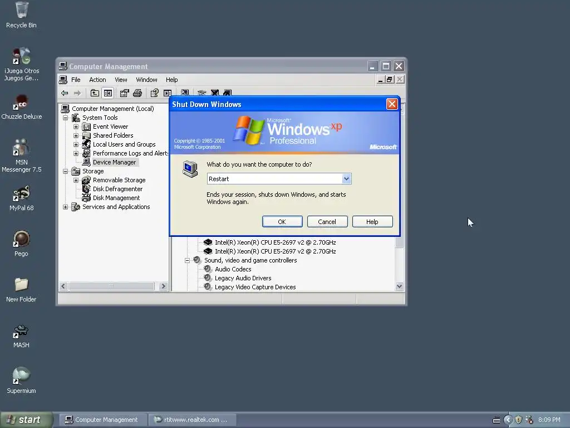Viewport: 570px width, 428px height.
Task: Click the Up One Level folder toolbar icon
Action: click(x=95, y=93)
